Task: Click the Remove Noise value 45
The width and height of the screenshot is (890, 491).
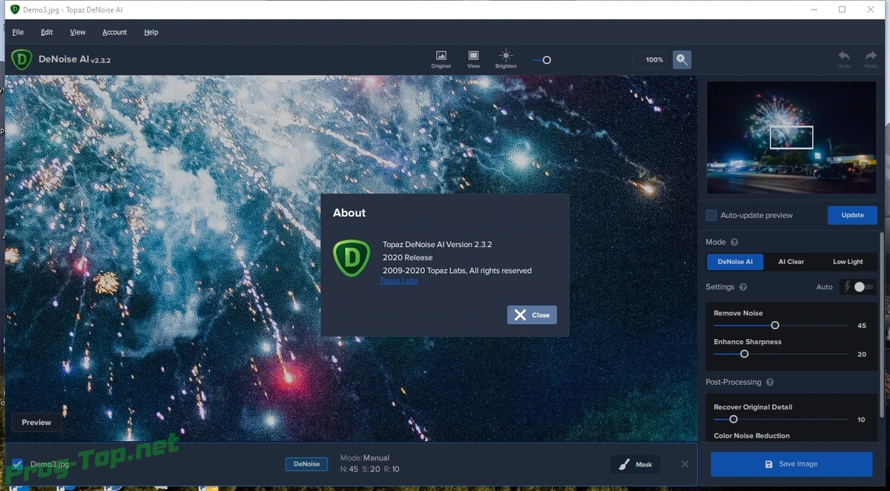Action: tap(862, 326)
